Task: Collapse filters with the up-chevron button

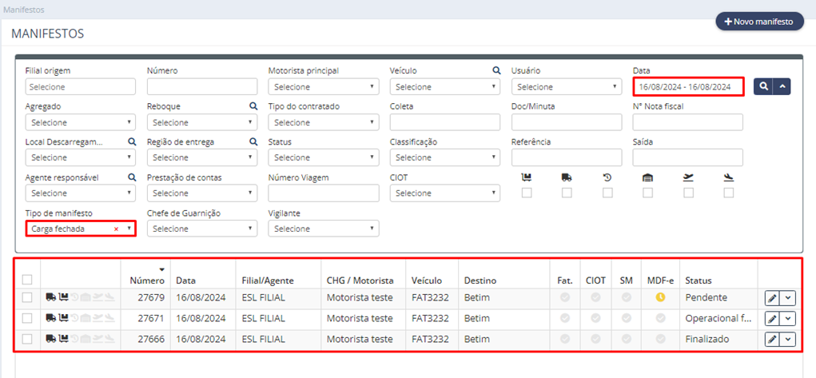Action: [x=782, y=87]
